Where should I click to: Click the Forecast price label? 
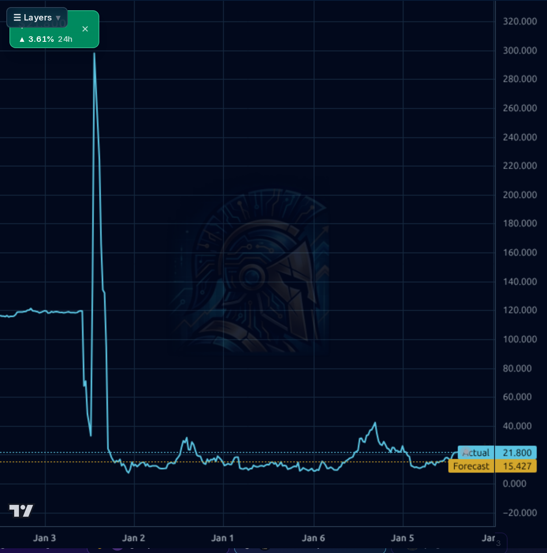pyautogui.click(x=471, y=466)
